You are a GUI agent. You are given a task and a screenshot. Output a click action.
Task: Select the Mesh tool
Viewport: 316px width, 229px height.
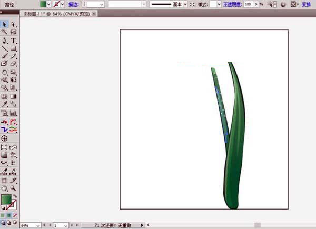[4, 96]
